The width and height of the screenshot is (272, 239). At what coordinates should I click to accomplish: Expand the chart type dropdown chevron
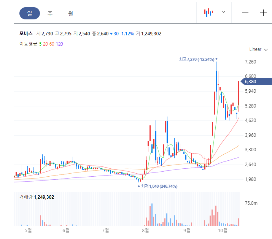tap(224, 12)
